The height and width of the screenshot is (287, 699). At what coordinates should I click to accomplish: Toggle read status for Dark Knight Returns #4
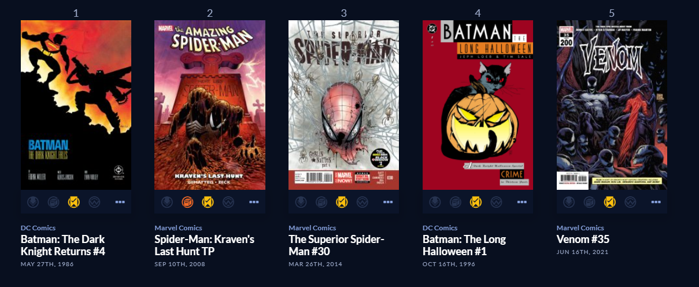[73, 202]
